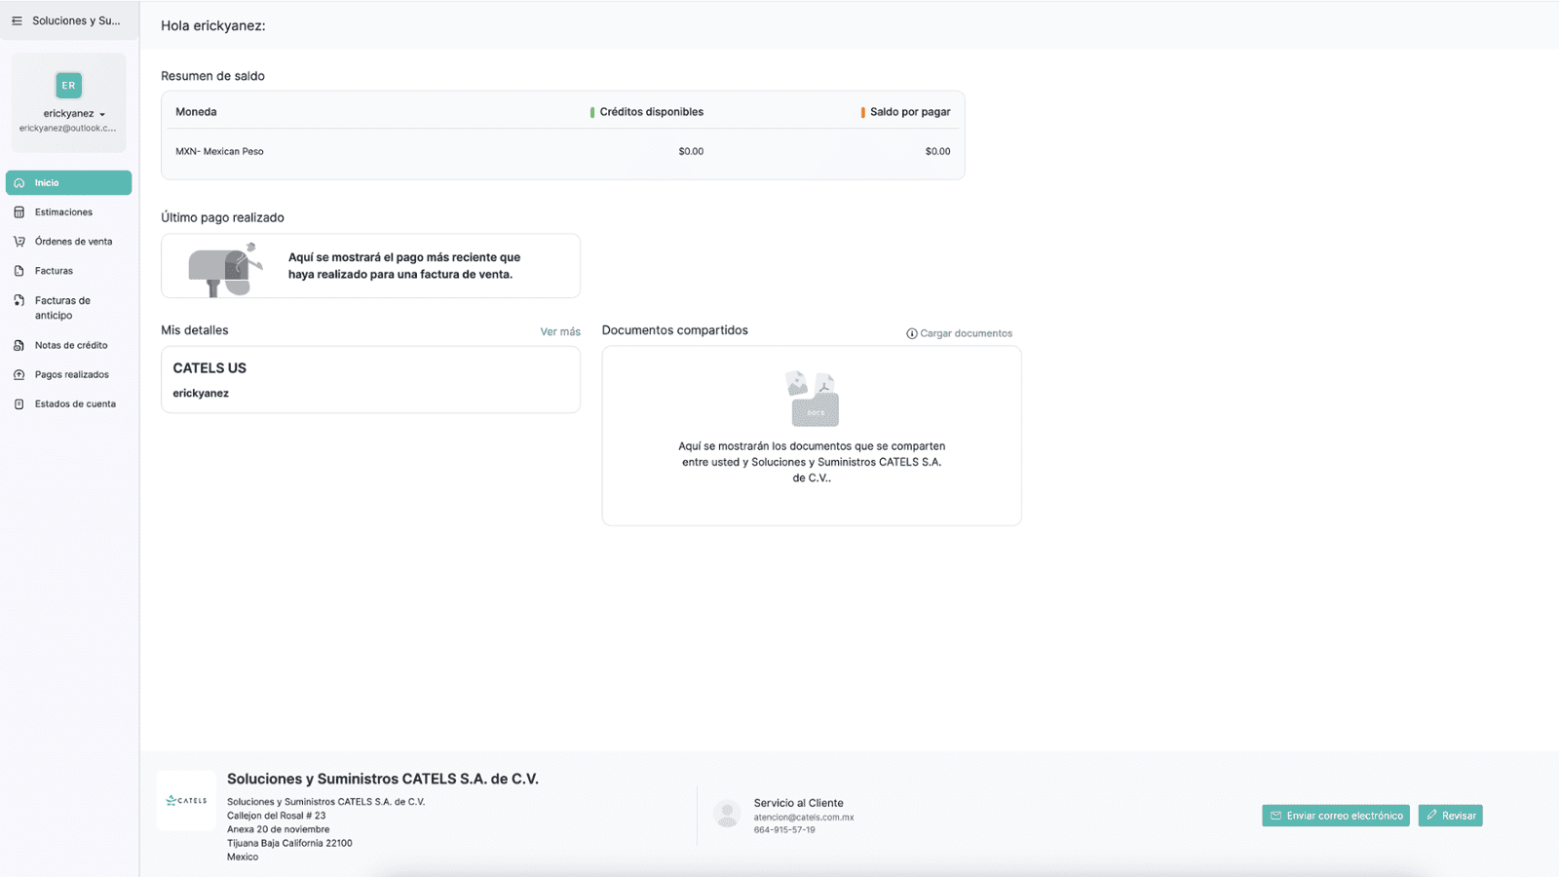Click the Notas de crédito icon
This screenshot has width=1559, height=877.
point(19,346)
